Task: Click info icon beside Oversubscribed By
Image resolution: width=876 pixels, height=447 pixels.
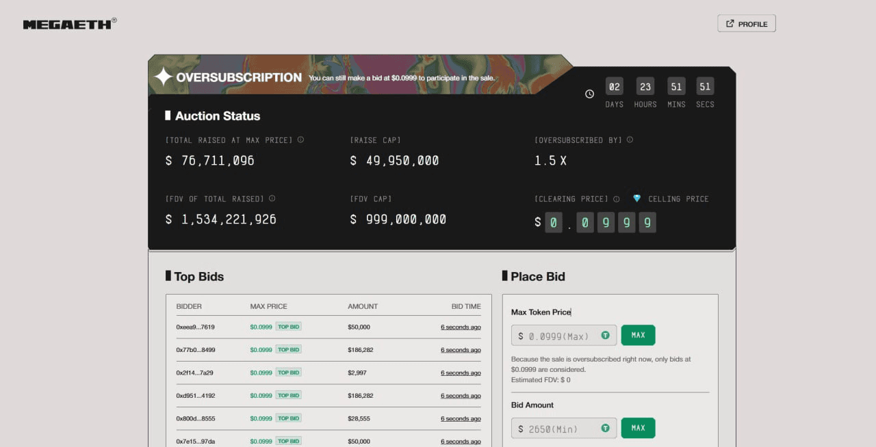Action: click(630, 139)
